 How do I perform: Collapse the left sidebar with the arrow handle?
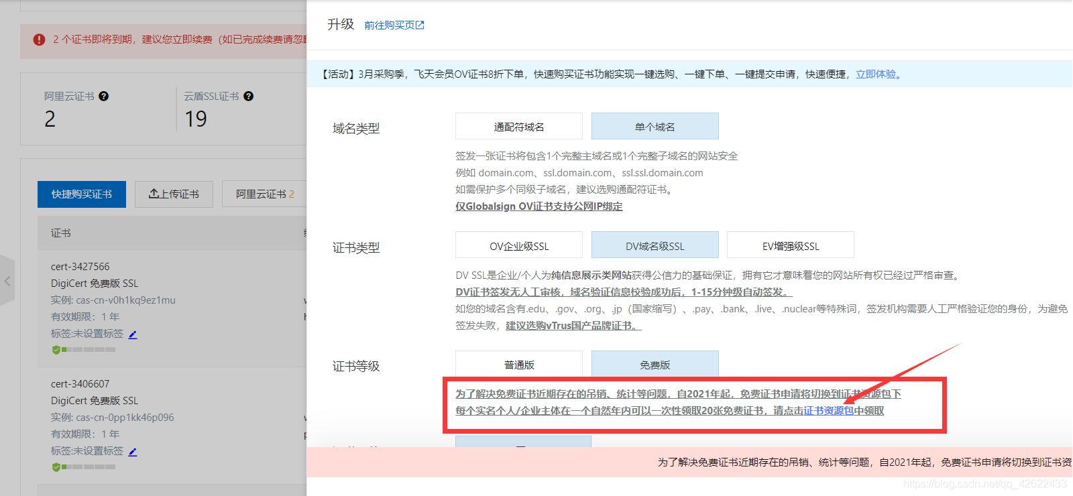point(7,281)
